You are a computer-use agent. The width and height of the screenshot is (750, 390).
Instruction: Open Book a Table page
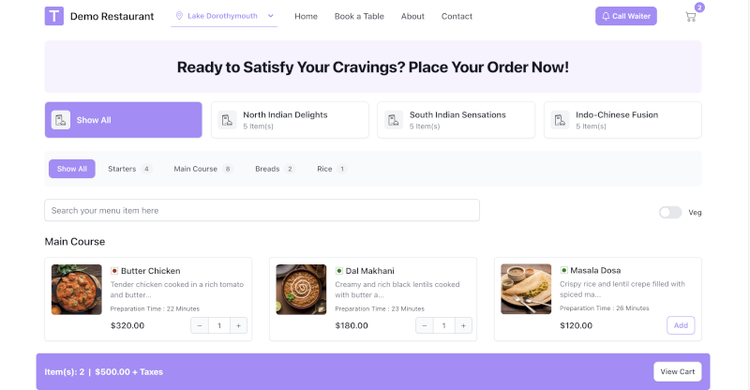pos(359,16)
